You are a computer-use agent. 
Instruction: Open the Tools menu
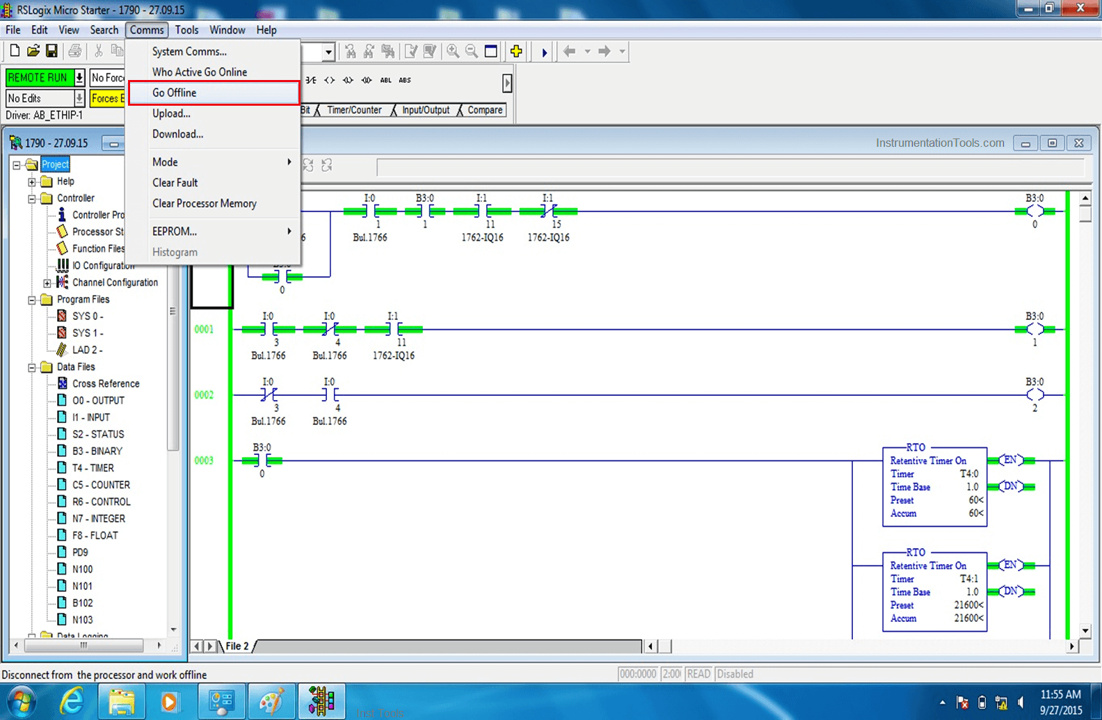click(x=186, y=30)
